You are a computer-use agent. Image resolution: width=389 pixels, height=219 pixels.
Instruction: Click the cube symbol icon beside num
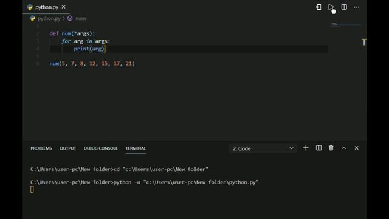point(70,18)
